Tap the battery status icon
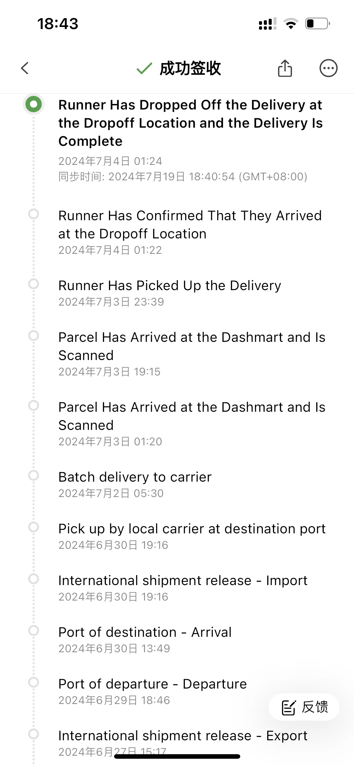 317,24
